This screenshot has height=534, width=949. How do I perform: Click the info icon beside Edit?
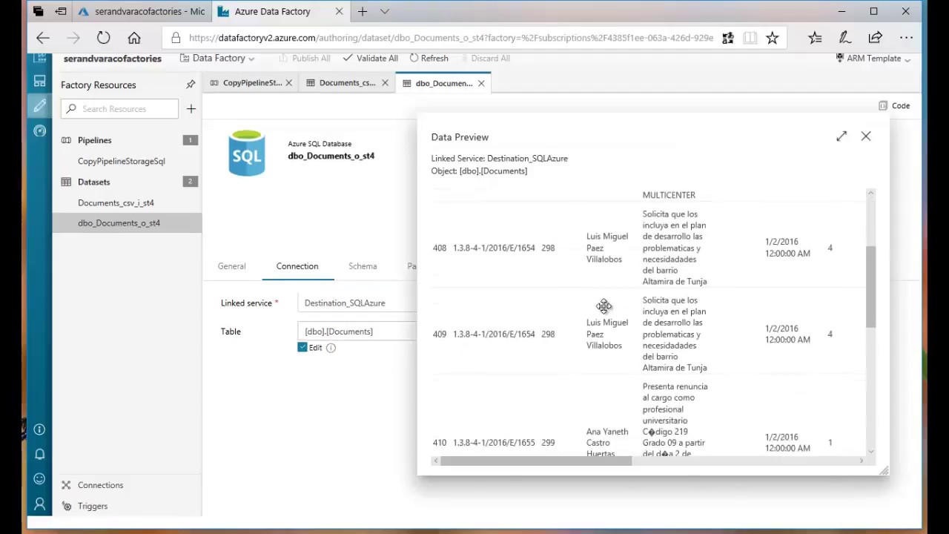coord(331,348)
